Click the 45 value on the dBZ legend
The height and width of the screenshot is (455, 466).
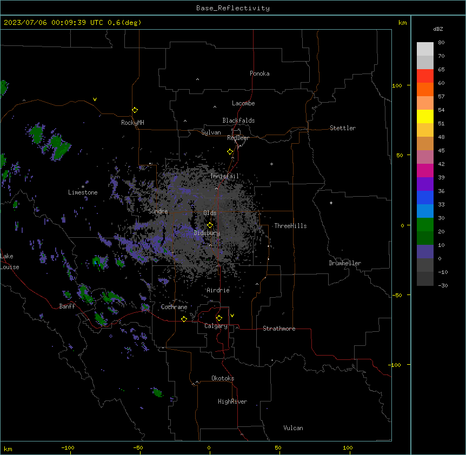[441, 151]
